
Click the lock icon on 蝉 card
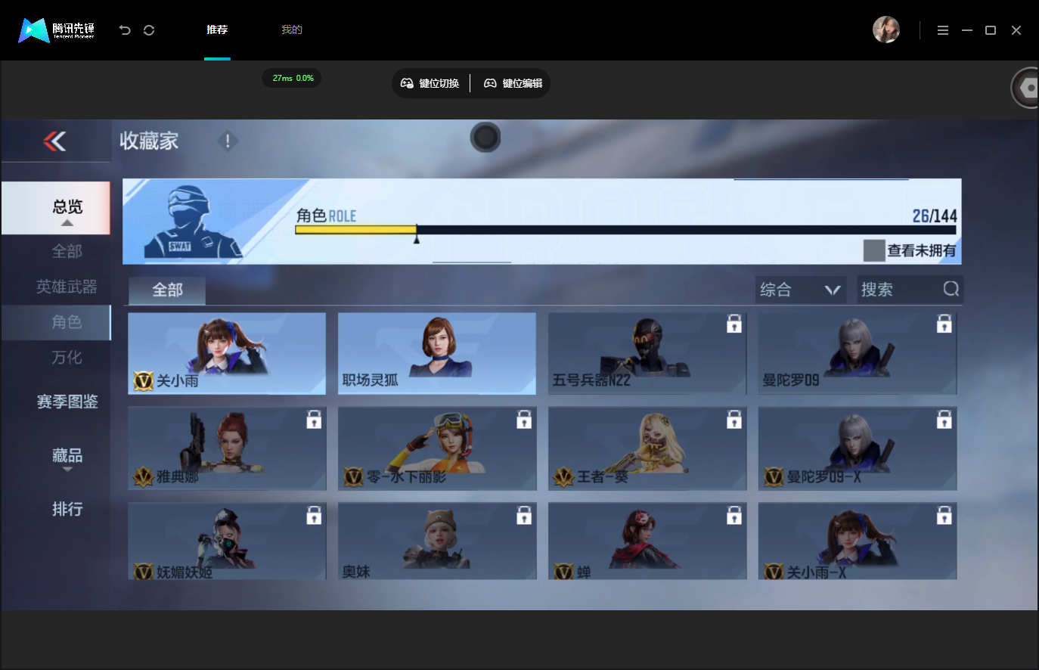coord(734,516)
